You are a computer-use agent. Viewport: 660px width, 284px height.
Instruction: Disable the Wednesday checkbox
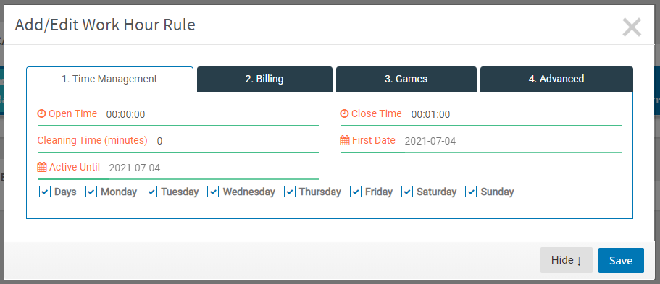coord(213,192)
